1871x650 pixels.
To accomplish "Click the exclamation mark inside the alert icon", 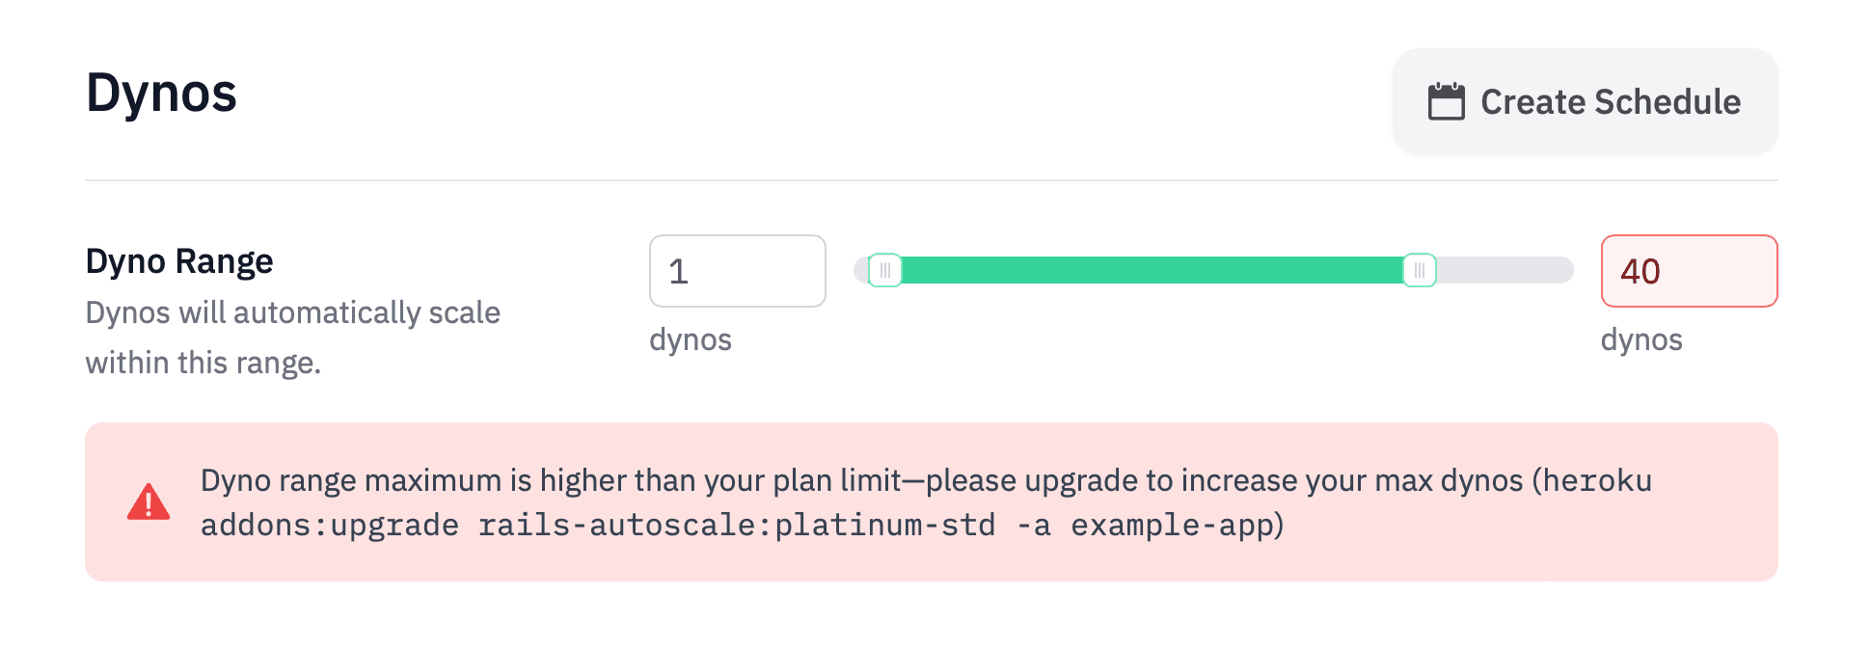I will [147, 504].
